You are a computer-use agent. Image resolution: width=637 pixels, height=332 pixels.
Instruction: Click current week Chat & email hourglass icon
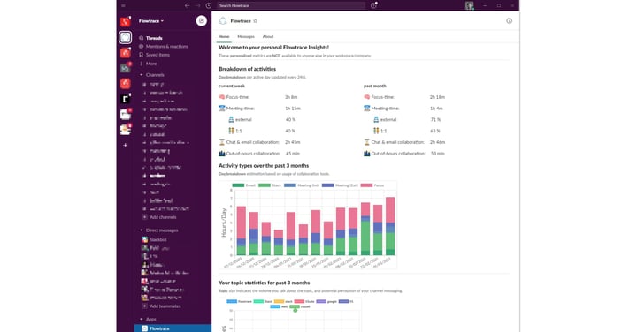pos(222,142)
